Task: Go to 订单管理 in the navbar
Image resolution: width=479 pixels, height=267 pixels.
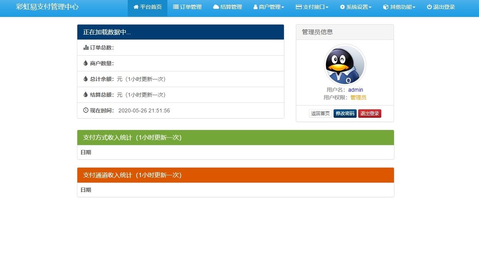Action: point(190,7)
